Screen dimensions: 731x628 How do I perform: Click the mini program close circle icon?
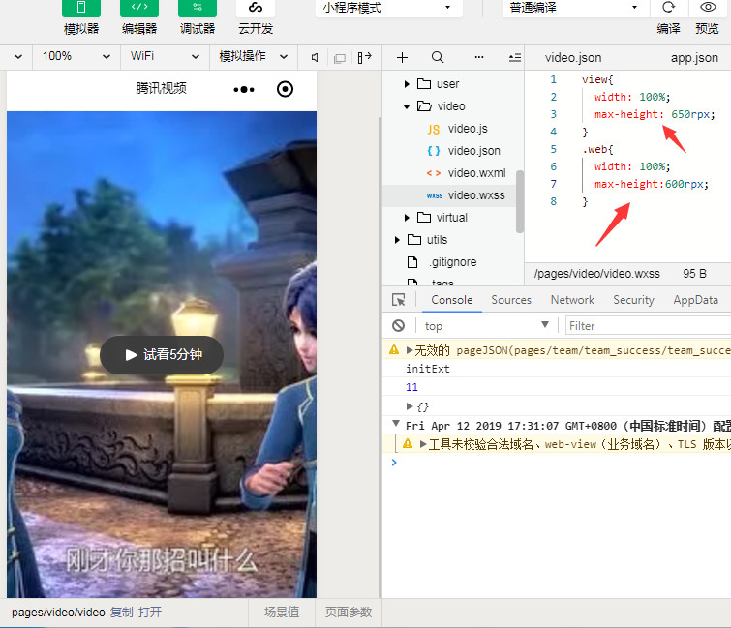coord(285,89)
